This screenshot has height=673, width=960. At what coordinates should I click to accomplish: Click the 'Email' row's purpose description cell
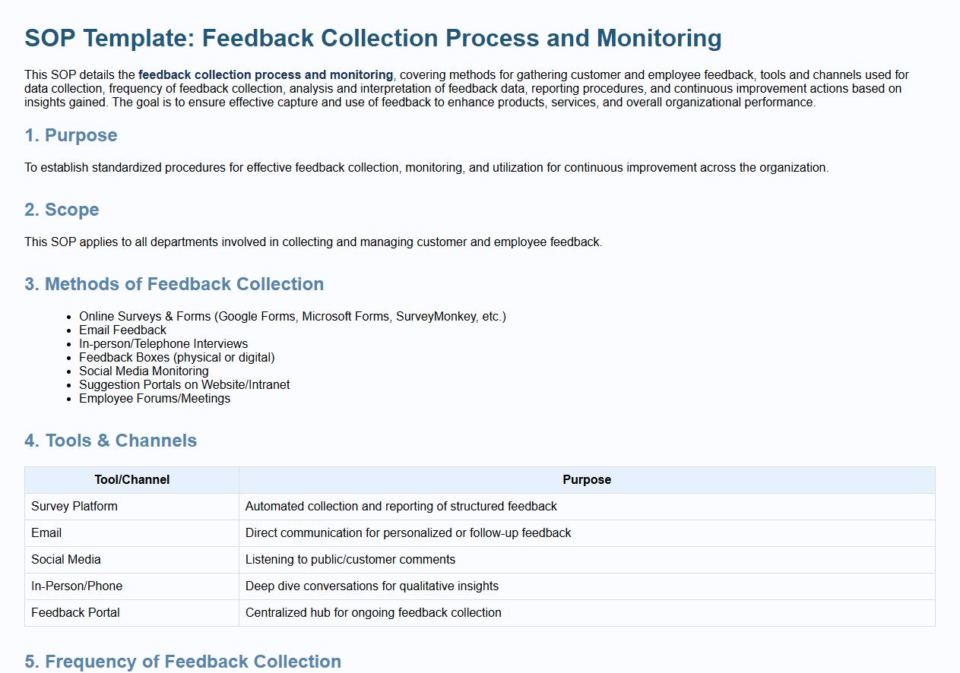tap(407, 533)
